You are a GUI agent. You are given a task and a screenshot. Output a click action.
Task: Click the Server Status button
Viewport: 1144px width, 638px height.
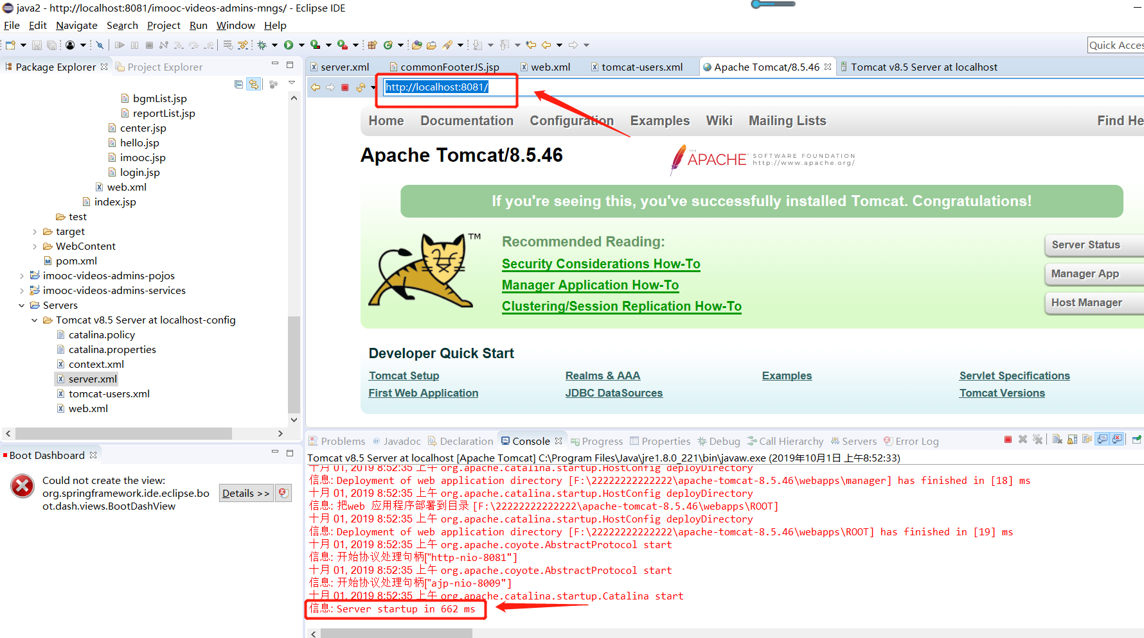1094,245
